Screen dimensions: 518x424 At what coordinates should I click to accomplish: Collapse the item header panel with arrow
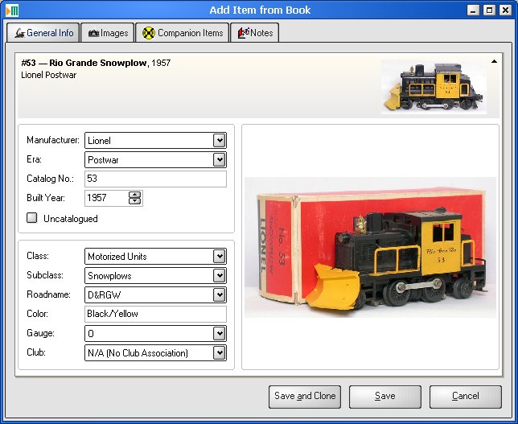pos(494,61)
